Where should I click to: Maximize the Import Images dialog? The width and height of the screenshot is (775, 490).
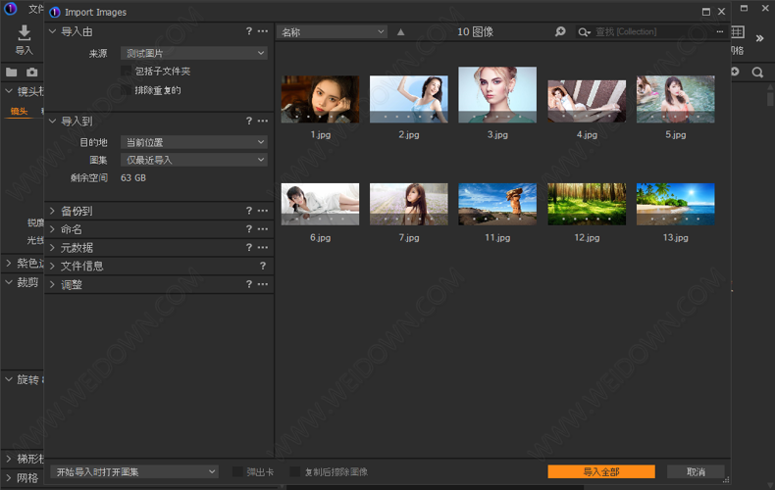pyautogui.click(x=705, y=12)
